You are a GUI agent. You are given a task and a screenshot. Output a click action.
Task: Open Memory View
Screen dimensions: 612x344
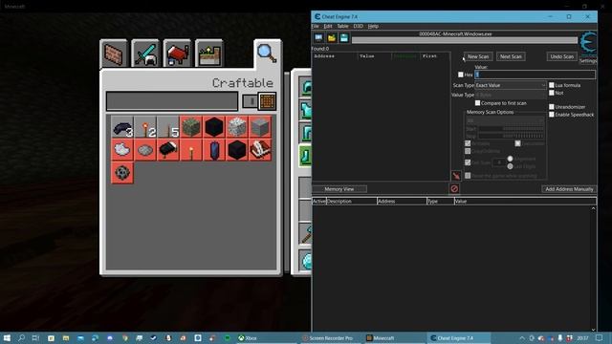339,189
